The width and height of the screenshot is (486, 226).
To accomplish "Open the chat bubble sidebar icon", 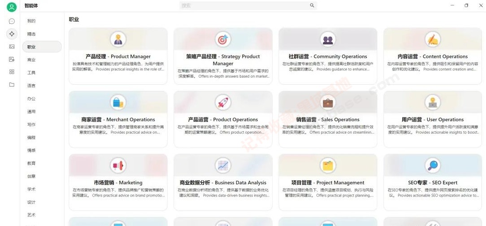I will click(12, 22).
